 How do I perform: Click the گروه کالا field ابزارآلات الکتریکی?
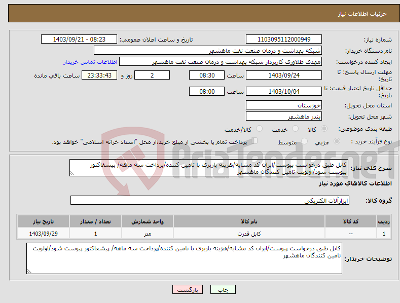(x=210, y=200)
